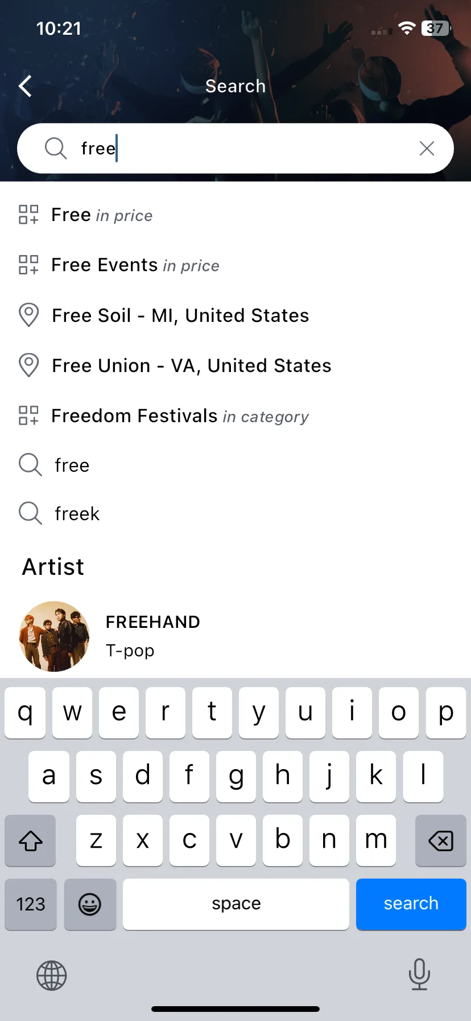The height and width of the screenshot is (1021, 471).
Task: Start dictation with the microphone icon
Action: (x=419, y=974)
